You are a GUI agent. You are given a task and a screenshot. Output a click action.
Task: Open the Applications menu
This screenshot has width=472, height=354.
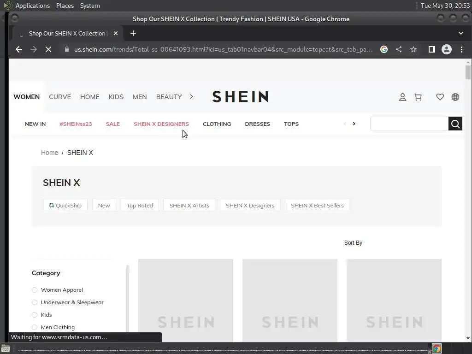tap(33, 6)
